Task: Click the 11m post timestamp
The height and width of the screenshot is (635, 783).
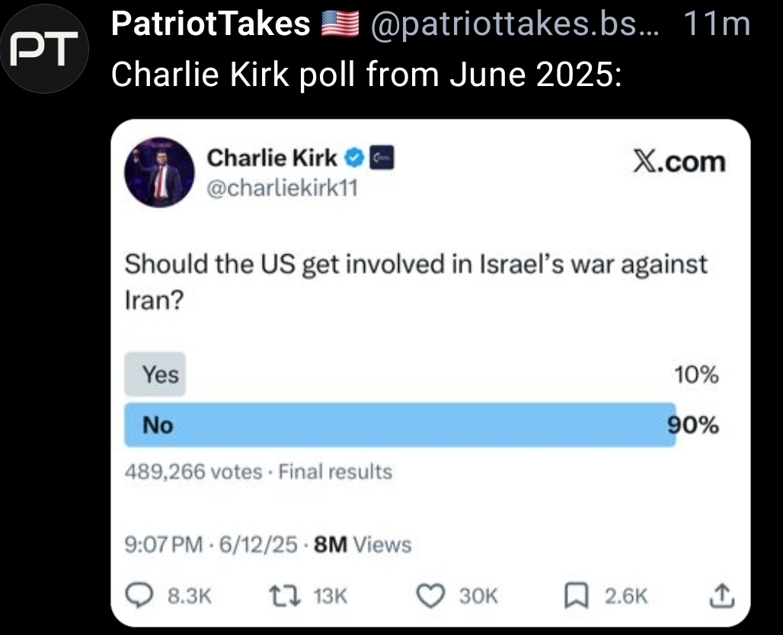Action: click(717, 25)
